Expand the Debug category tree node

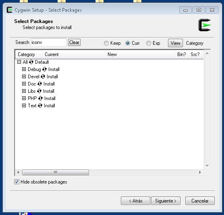24,69
